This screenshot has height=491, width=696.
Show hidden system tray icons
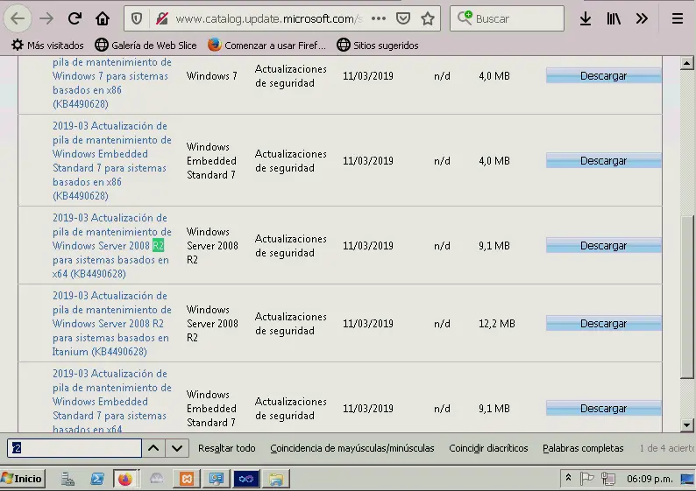568,478
